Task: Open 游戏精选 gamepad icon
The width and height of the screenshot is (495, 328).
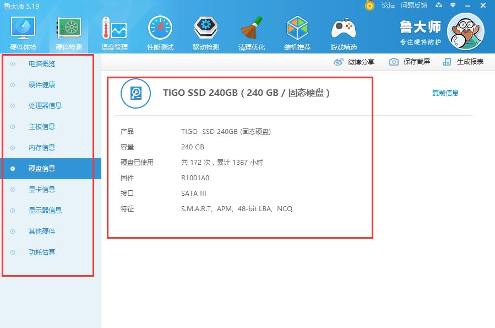Action: (x=343, y=30)
